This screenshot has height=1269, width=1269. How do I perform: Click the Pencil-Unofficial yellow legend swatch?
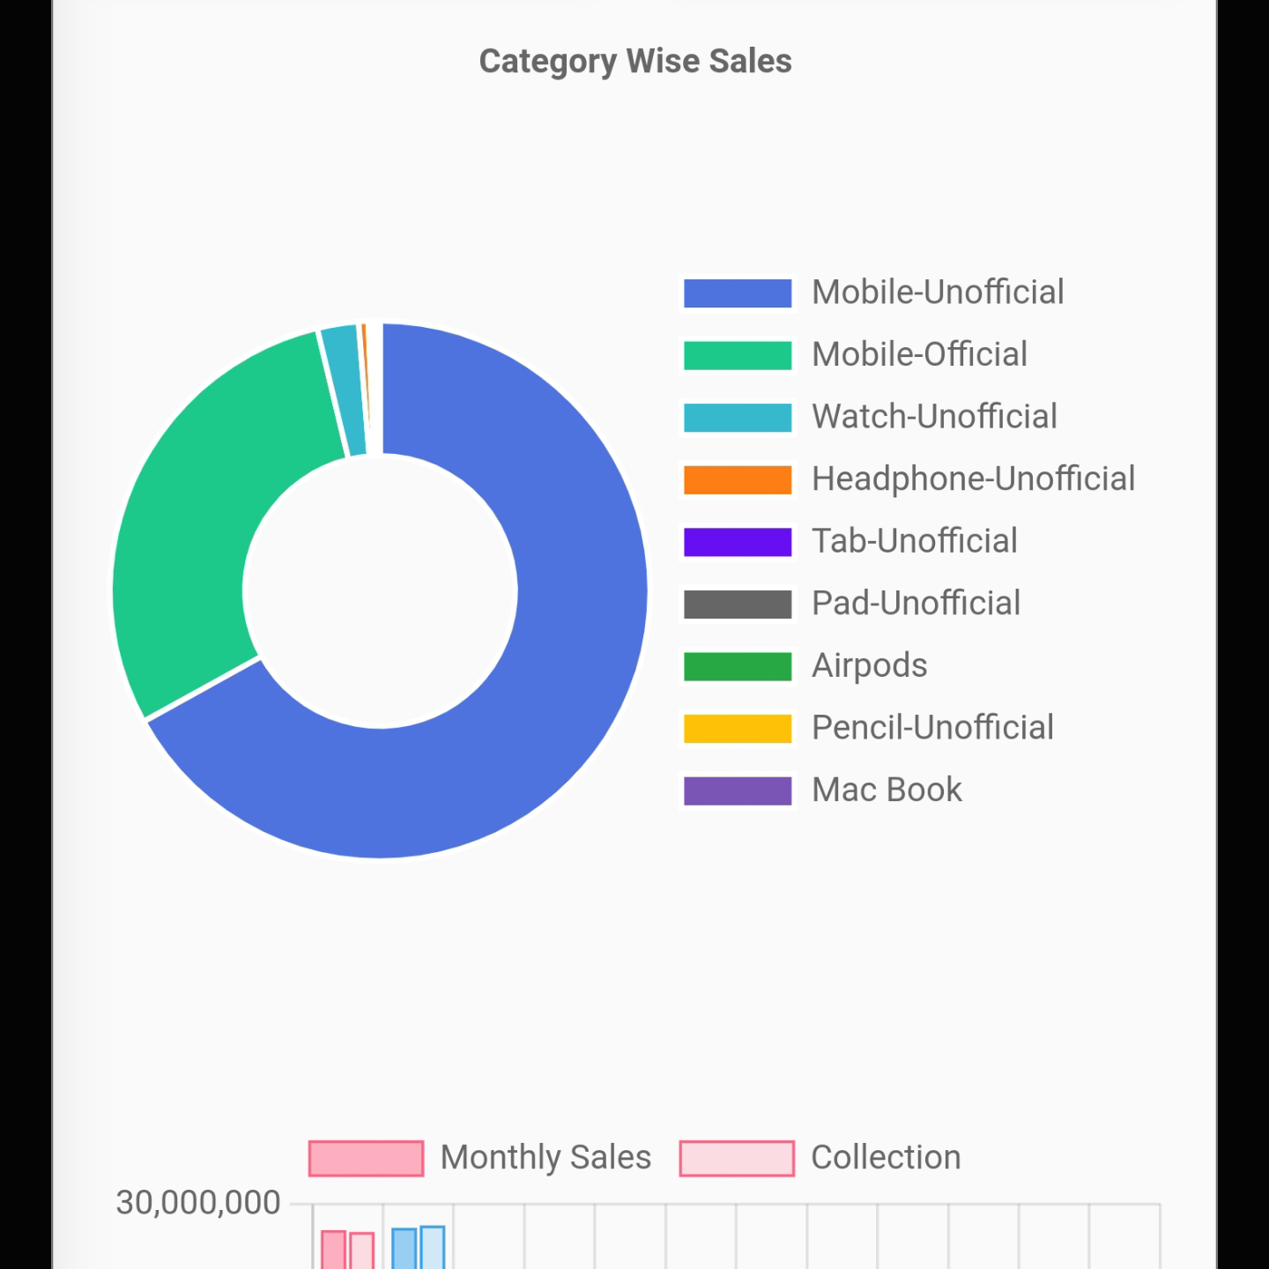click(x=738, y=729)
